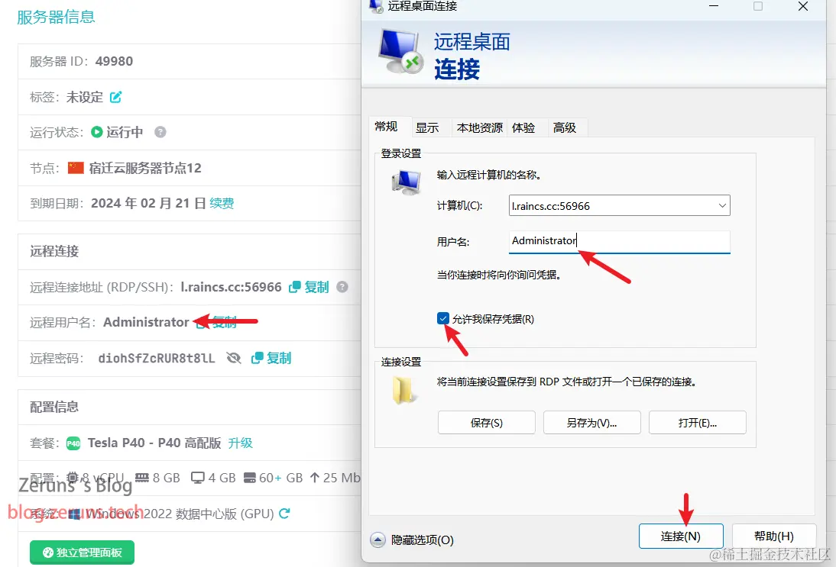Viewport: 836px width, 567px height.
Task: Click help icon beside running status
Action: (x=160, y=132)
